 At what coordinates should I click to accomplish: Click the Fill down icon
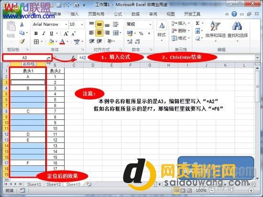click(197, 31)
